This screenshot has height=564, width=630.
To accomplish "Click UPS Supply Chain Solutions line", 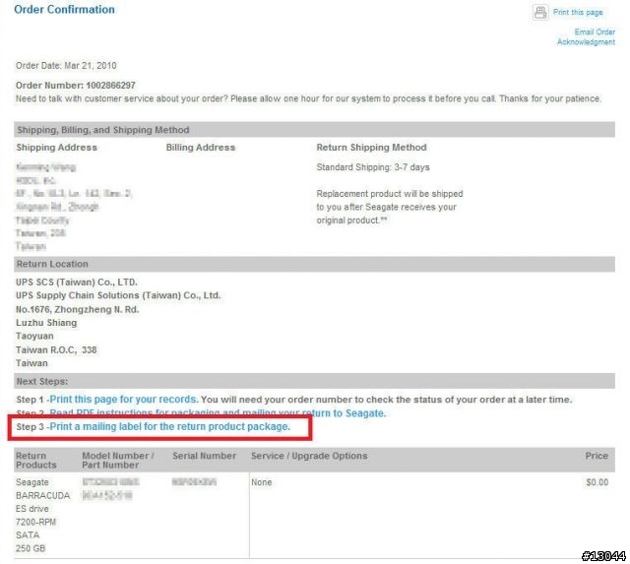I will [x=118, y=295].
